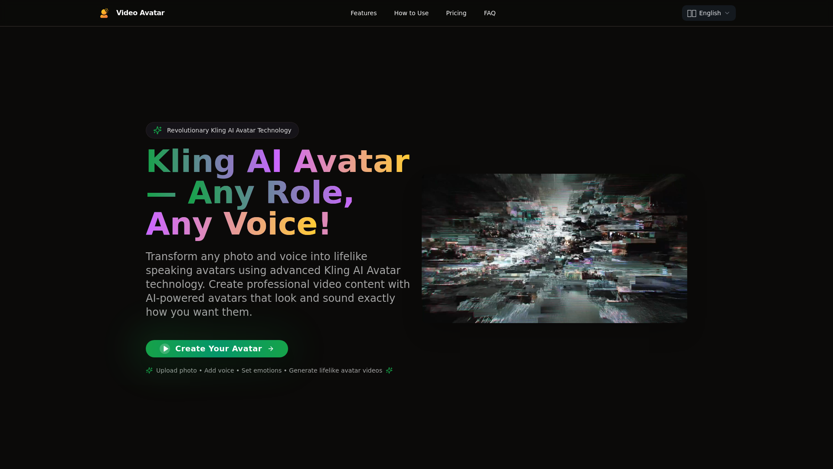Click the sparkle icon in Revolutionary badge

point(157,130)
